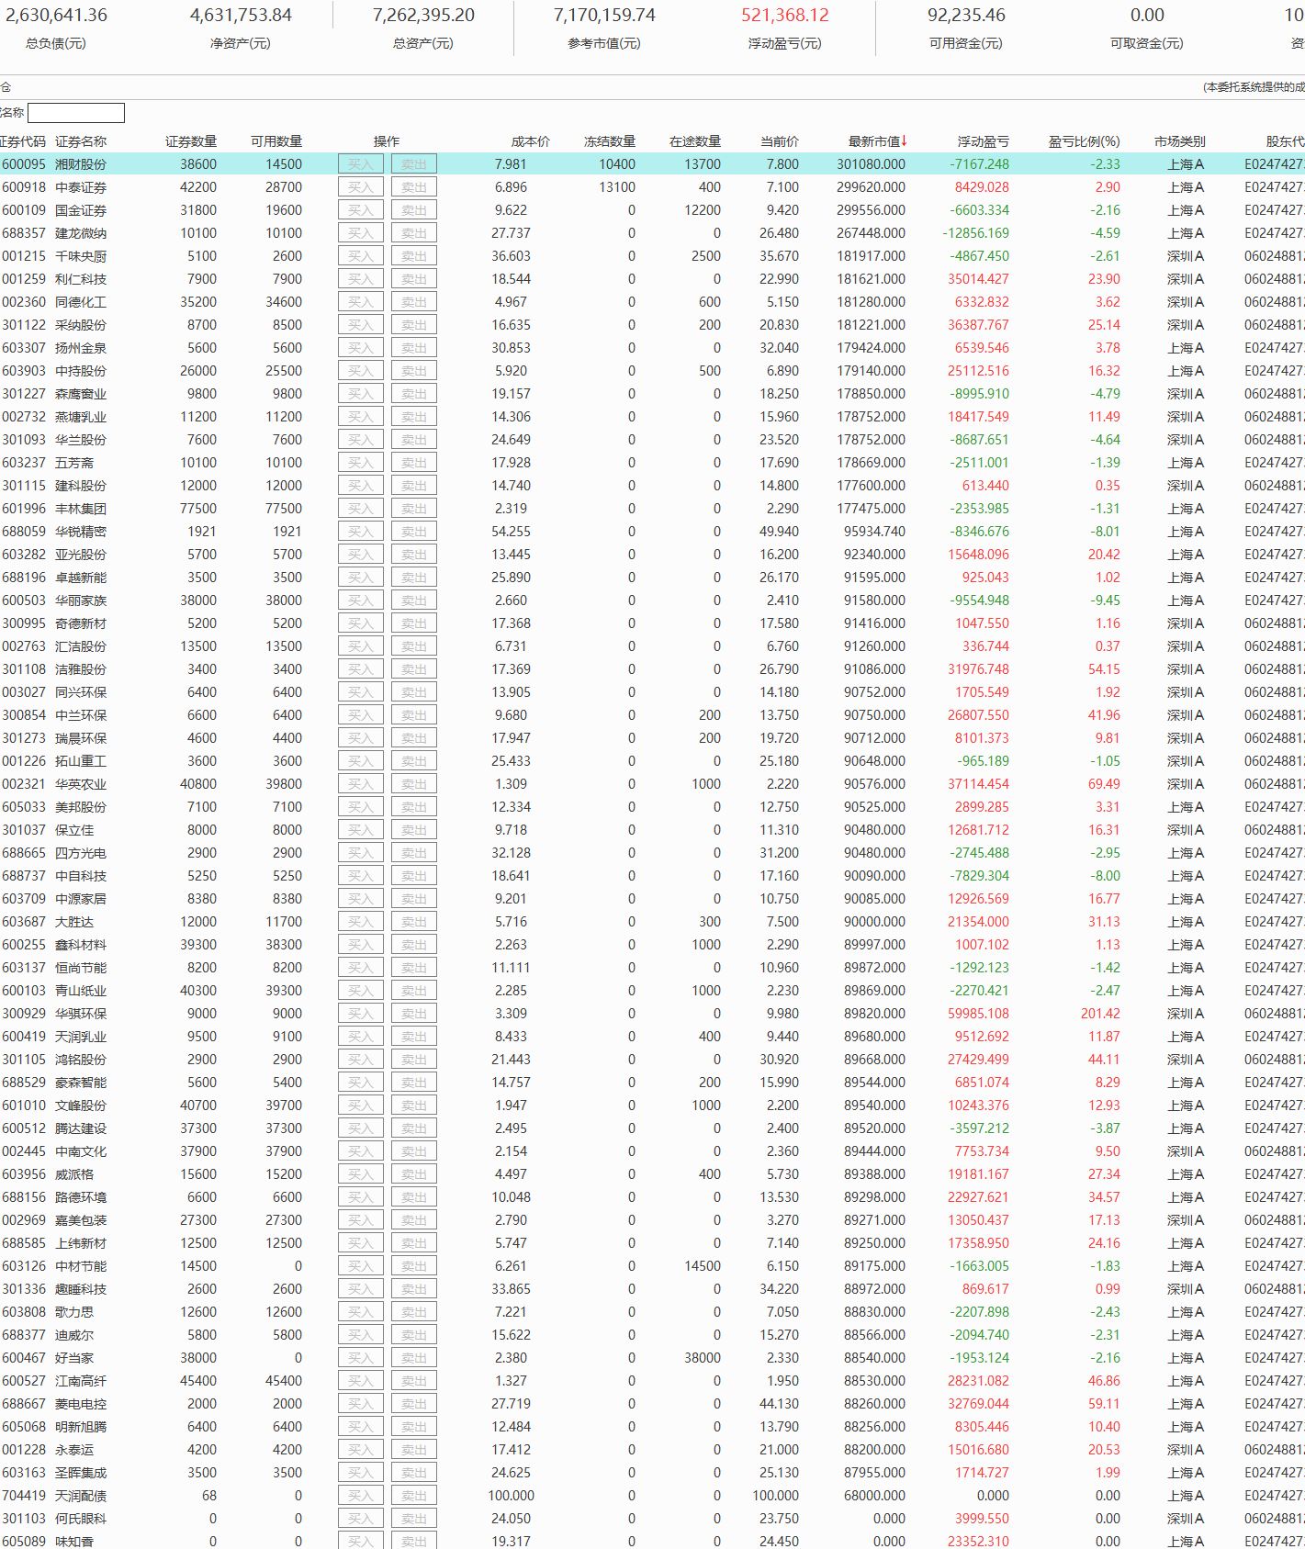Sort holdings by 浮动盈亏 column header
The height and width of the screenshot is (1549, 1305).
point(983,141)
